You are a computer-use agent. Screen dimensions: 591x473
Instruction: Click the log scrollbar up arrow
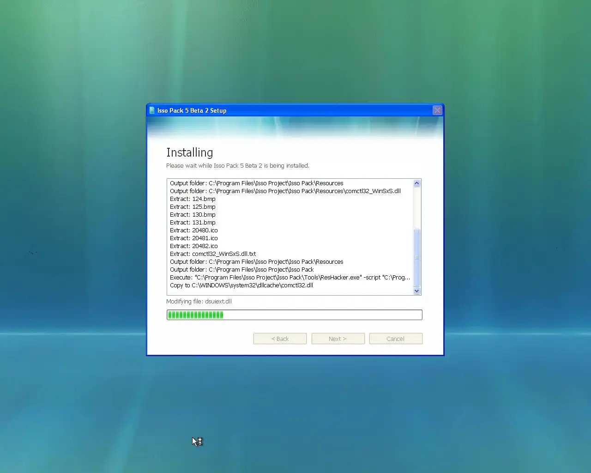coord(417,183)
